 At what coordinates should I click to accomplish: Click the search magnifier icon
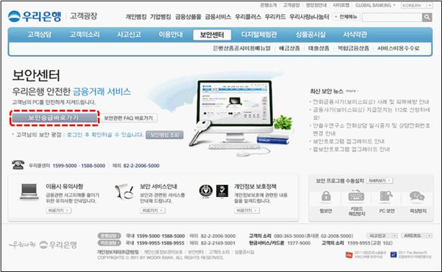click(x=427, y=17)
